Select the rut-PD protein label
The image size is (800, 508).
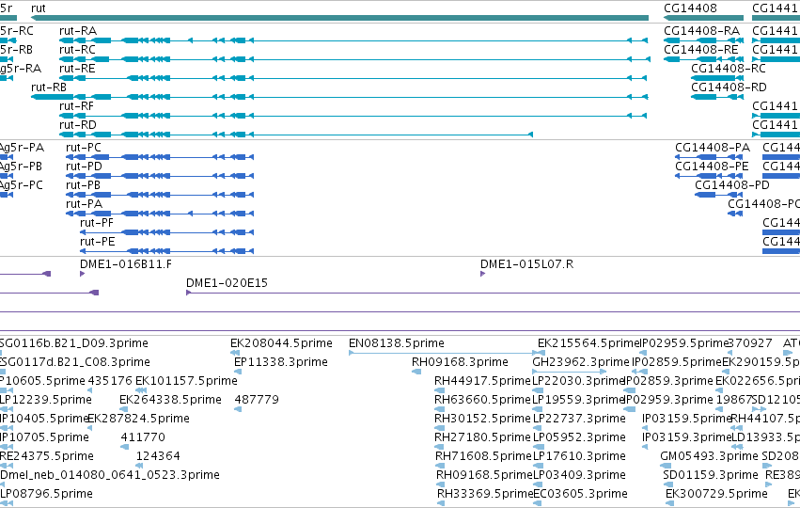click(x=85, y=167)
